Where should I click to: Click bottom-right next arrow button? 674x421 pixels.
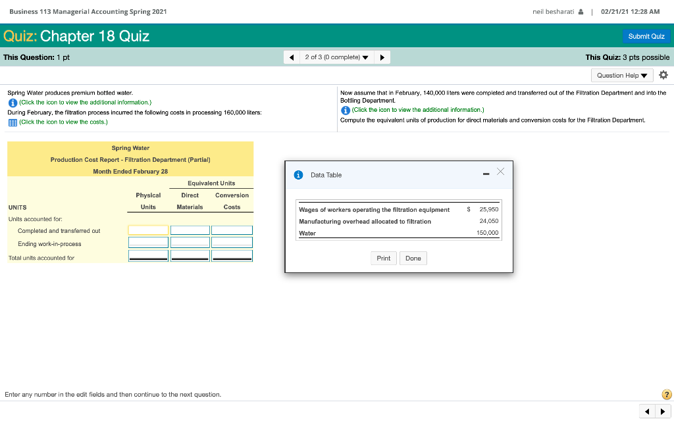663,412
